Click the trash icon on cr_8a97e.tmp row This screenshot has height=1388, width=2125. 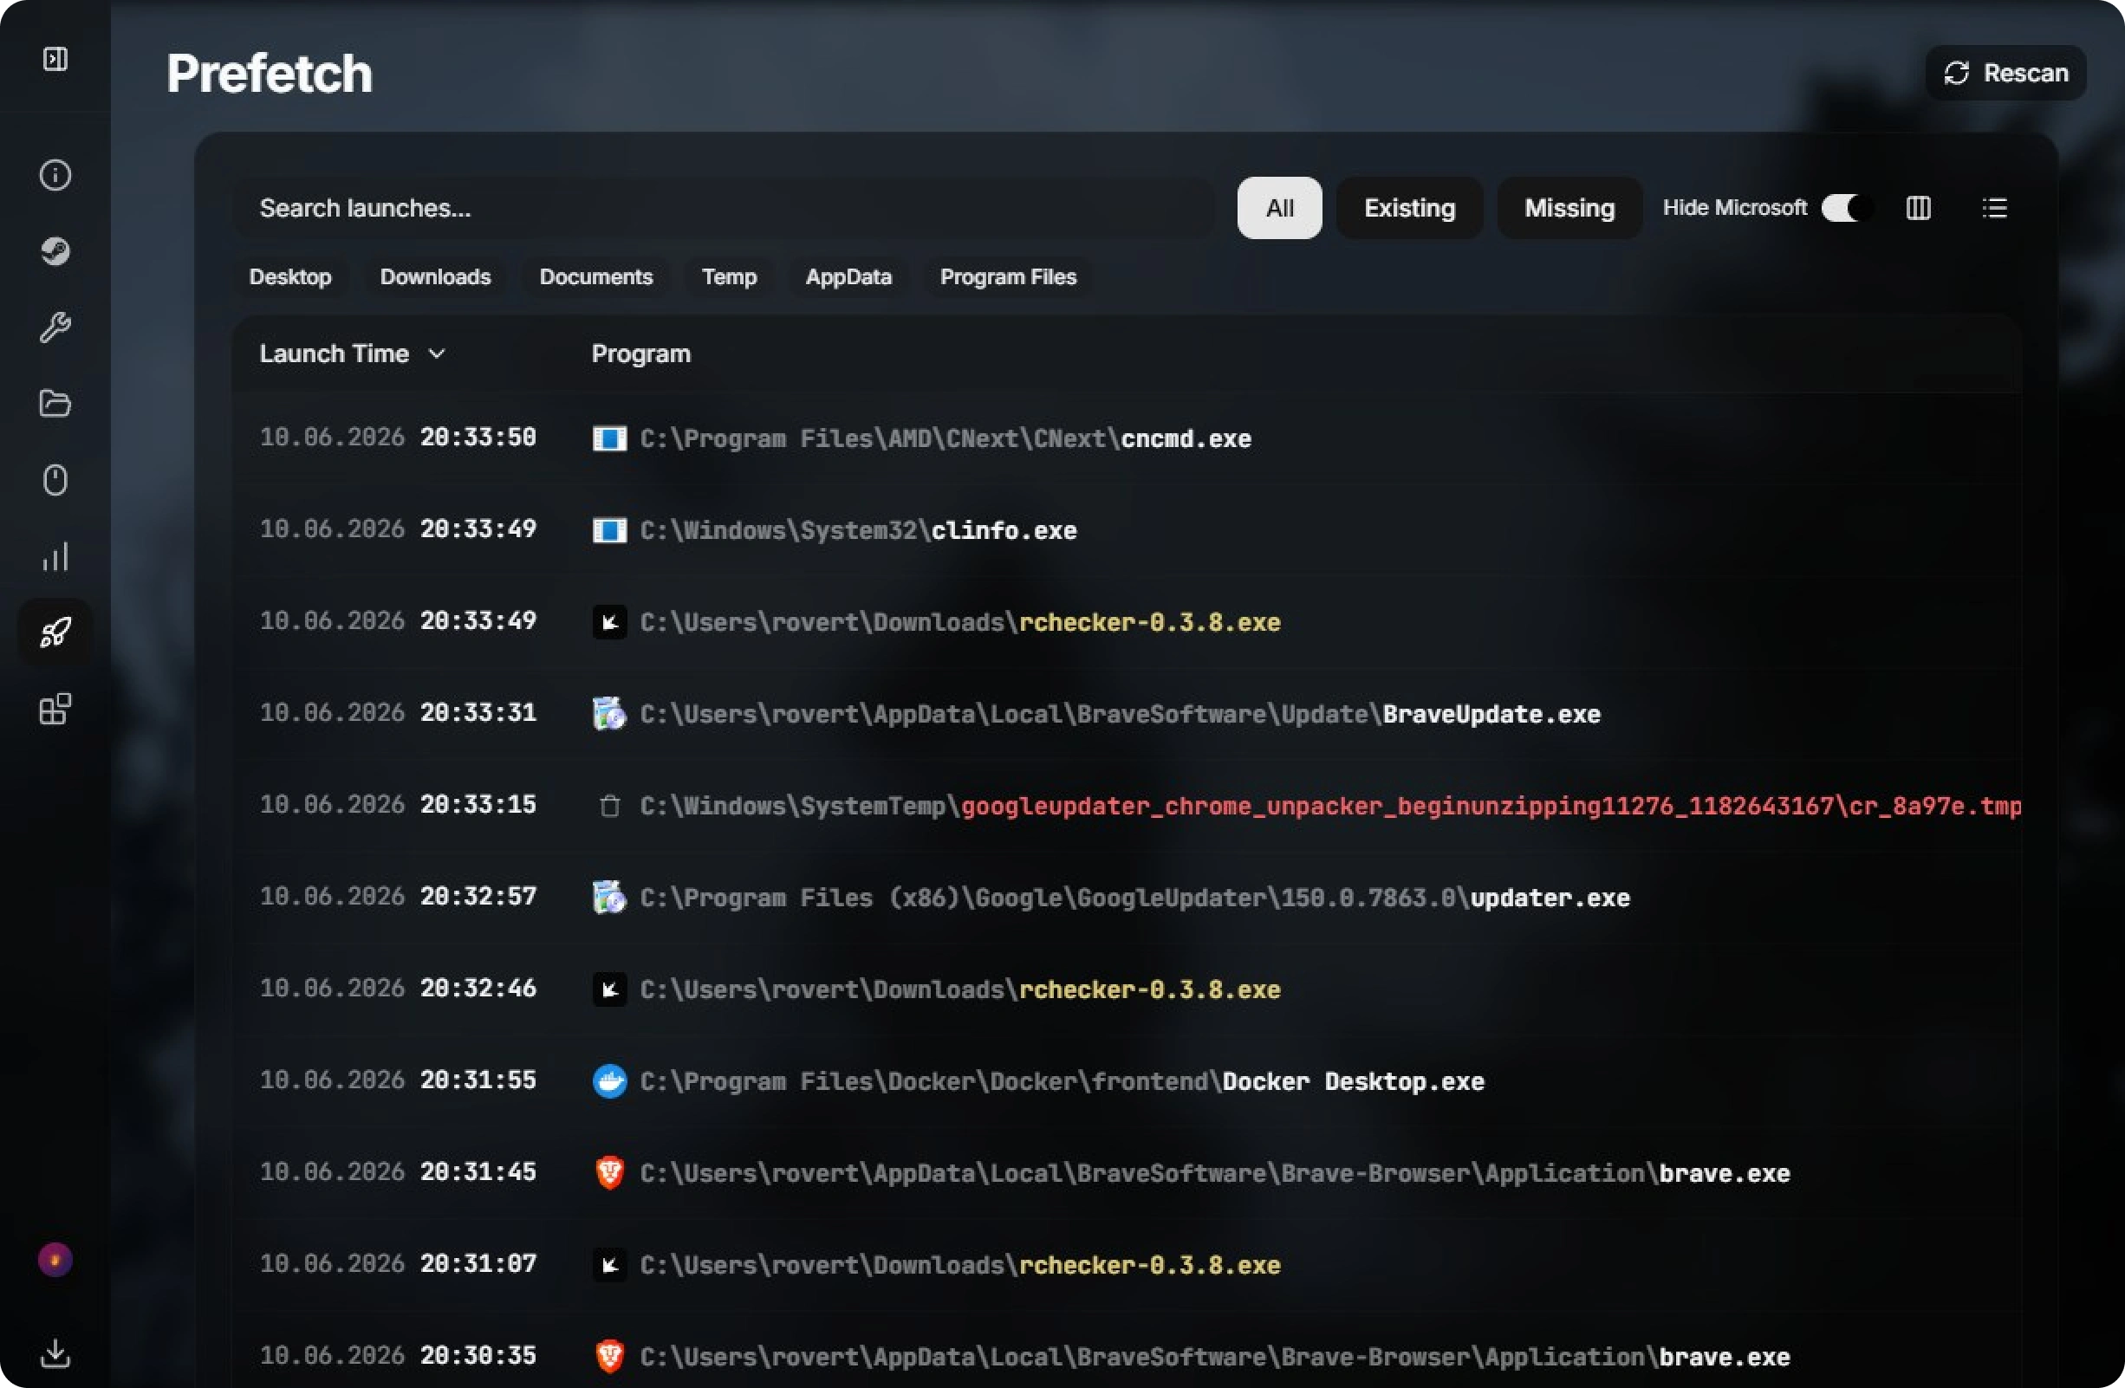(610, 806)
